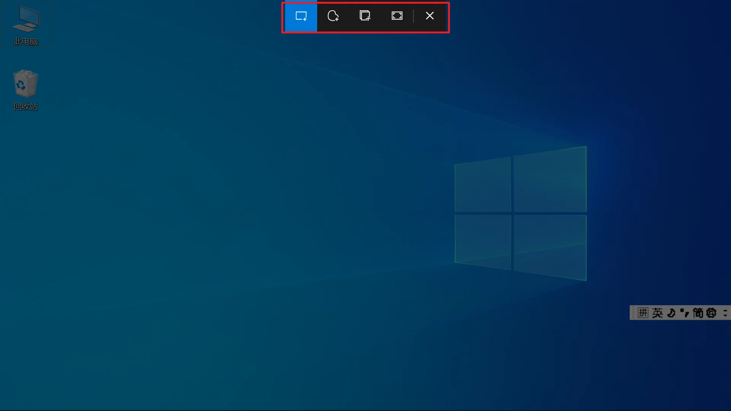Toggle Chinese/English input with the 英 button
This screenshot has width=731, height=411.
point(657,313)
